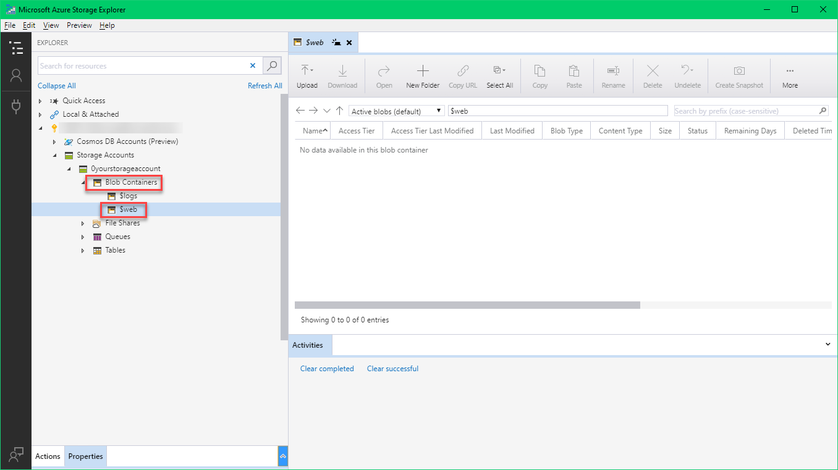Sort by the Last Modified column

[512, 131]
